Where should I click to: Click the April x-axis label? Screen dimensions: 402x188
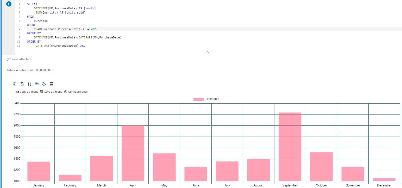[x=133, y=185]
